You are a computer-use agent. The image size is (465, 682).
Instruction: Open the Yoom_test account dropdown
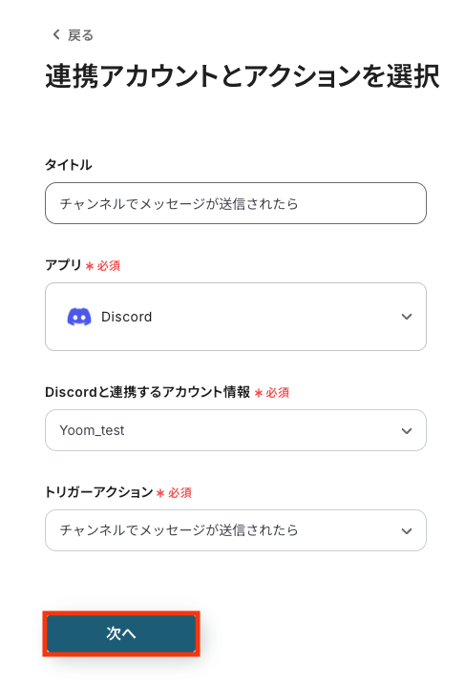click(236, 430)
